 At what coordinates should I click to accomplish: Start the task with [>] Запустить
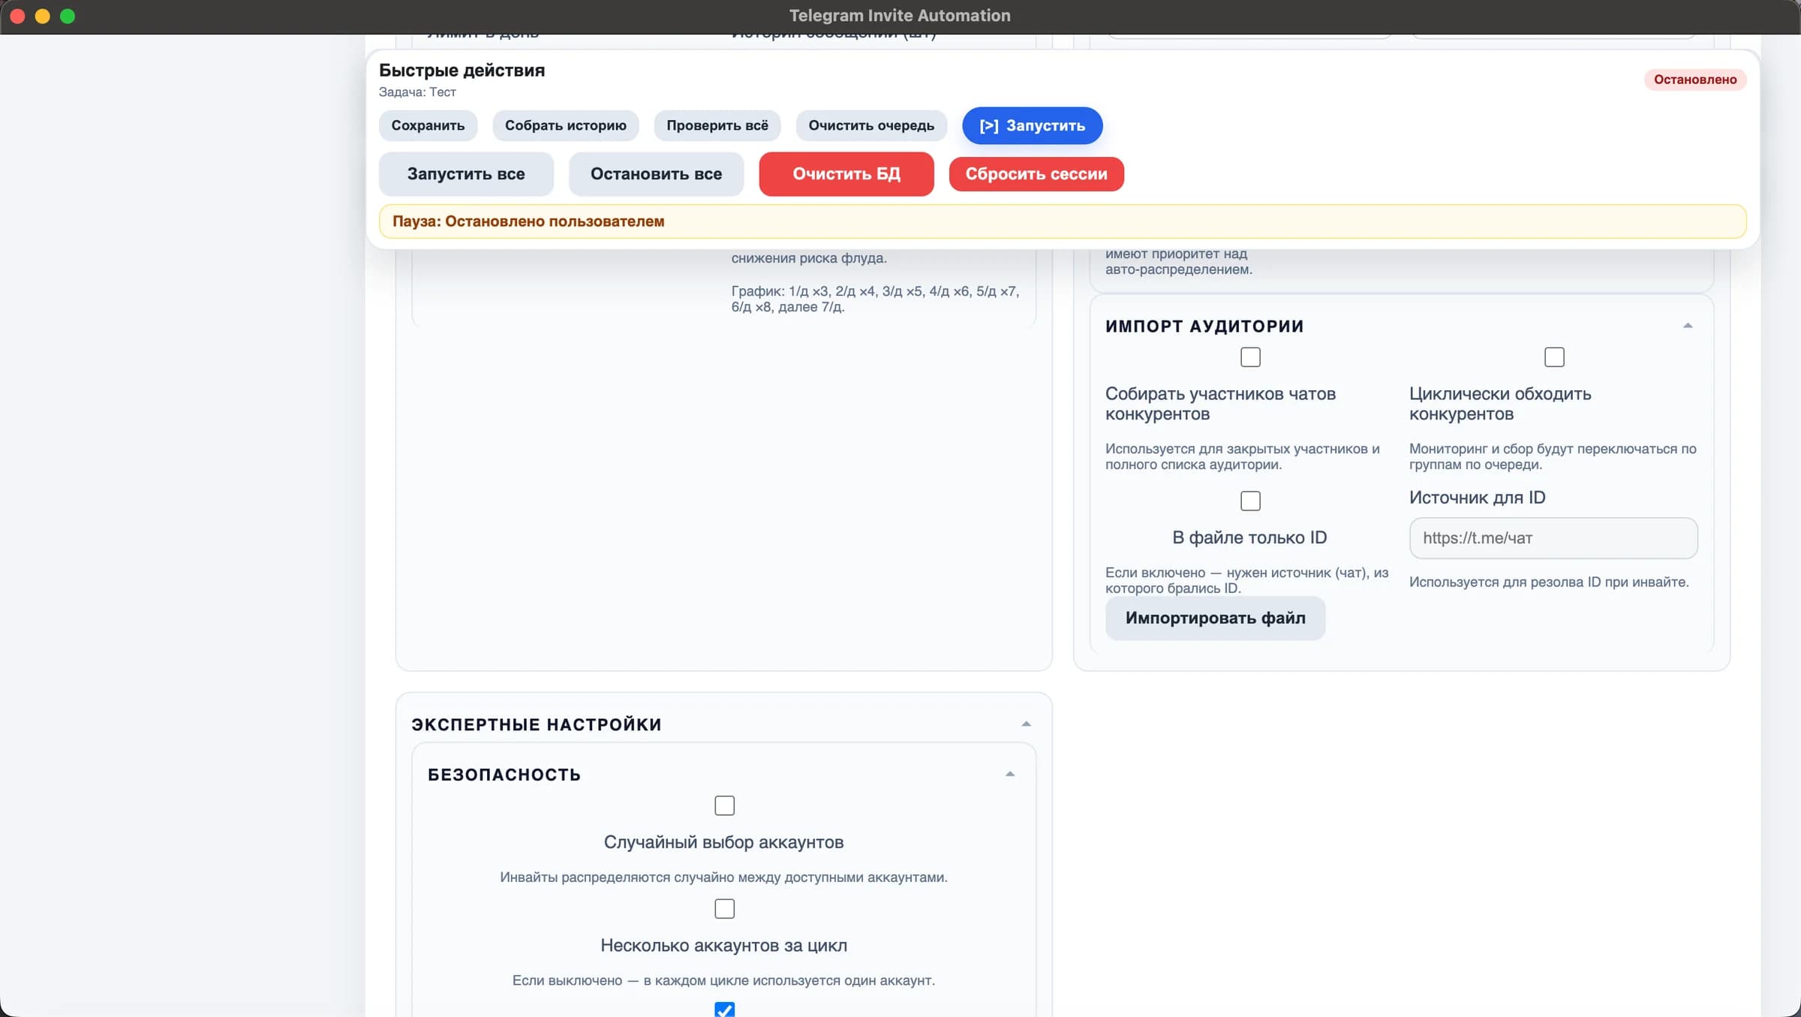[1033, 126]
